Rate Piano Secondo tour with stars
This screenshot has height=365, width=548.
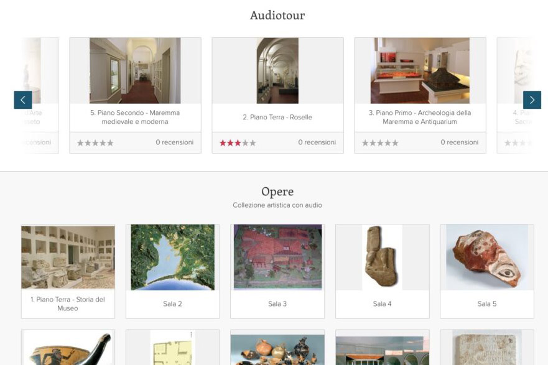coord(95,143)
